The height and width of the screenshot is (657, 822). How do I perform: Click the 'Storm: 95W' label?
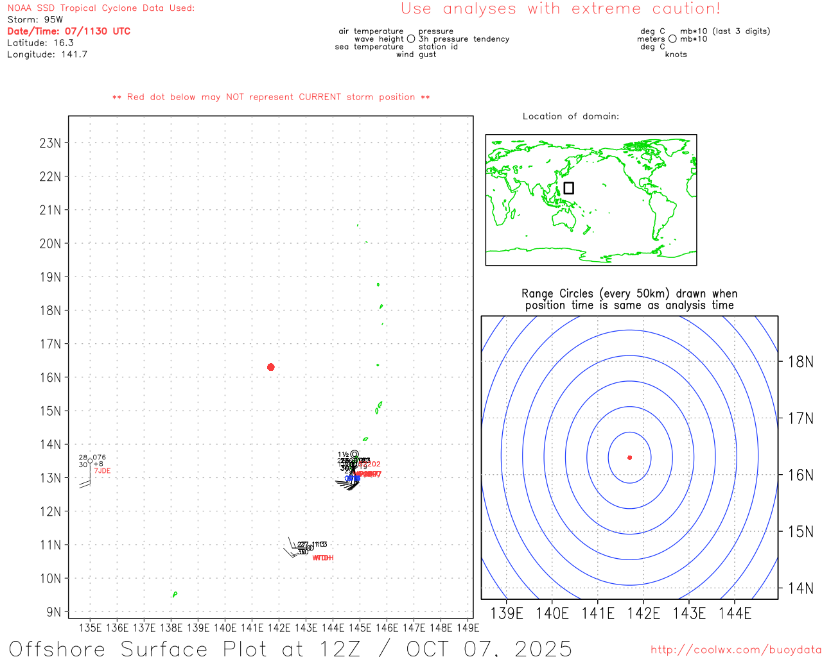click(x=35, y=20)
